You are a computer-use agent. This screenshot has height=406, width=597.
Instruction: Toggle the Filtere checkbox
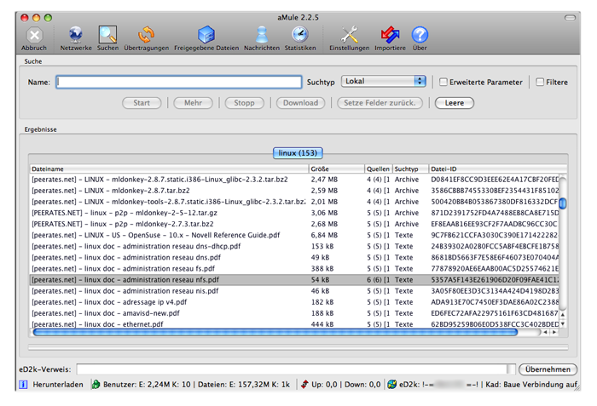click(540, 82)
